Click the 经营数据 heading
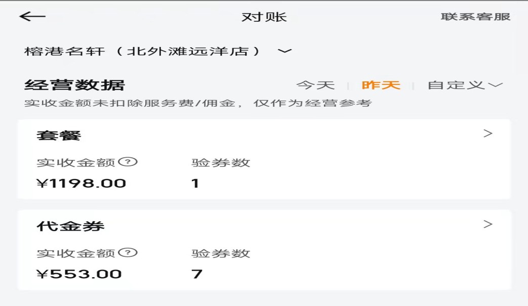This screenshot has height=306, width=528. 74,85
